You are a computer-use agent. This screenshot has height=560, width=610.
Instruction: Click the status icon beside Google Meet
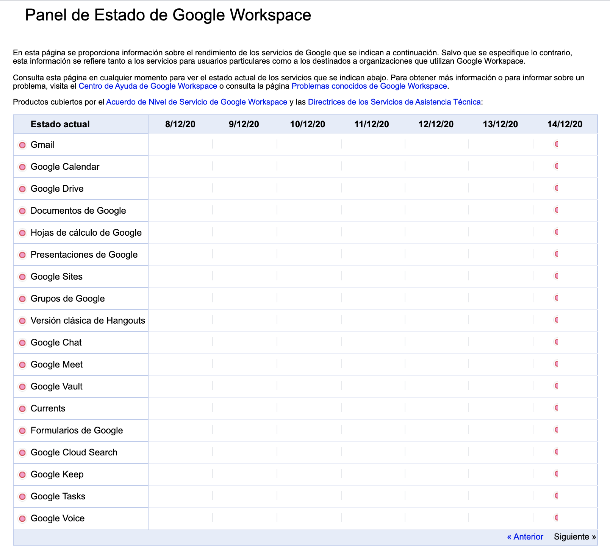tap(22, 365)
